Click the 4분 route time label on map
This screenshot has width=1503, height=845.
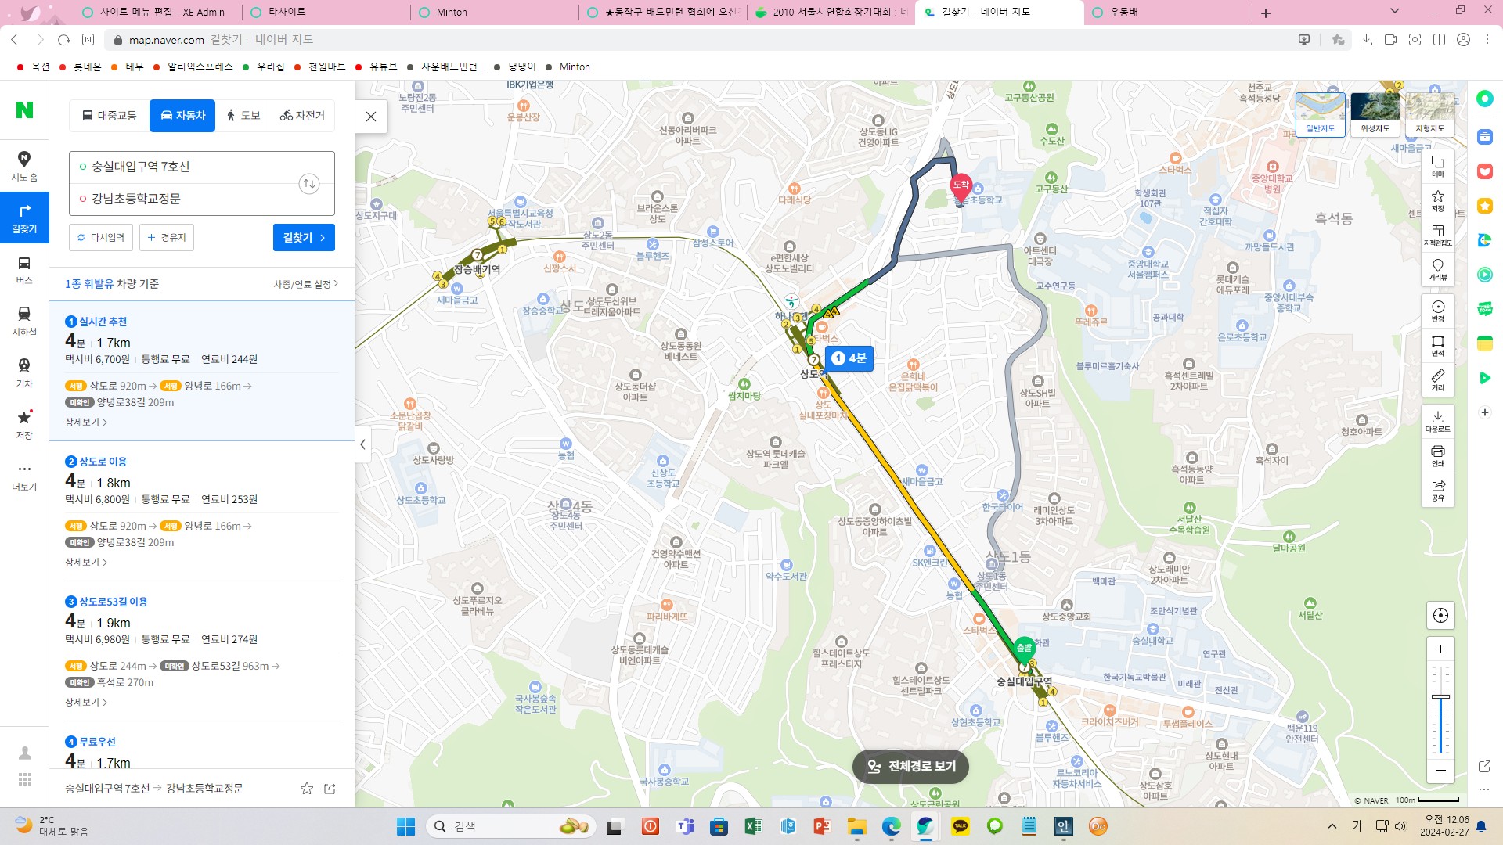[849, 358]
